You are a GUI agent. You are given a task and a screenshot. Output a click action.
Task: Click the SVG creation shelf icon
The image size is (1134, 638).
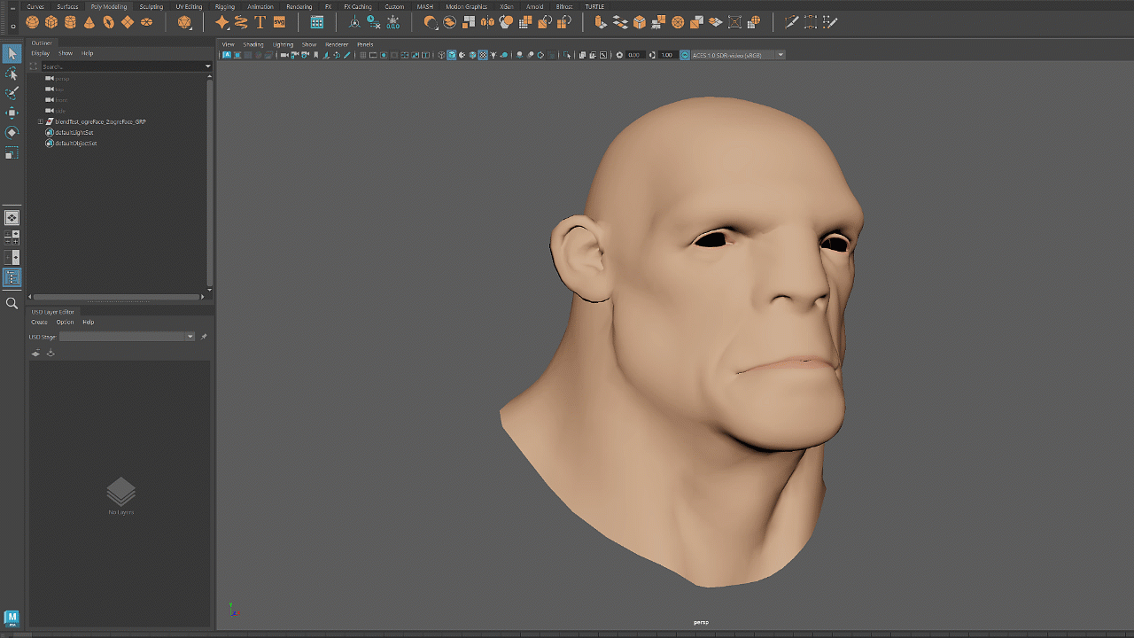pyautogui.click(x=278, y=22)
